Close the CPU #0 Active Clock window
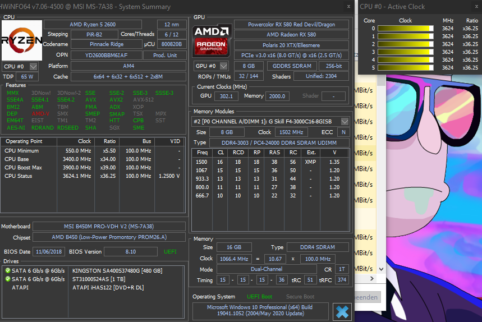This screenshot has width=482, height=322. click(478, 7)
